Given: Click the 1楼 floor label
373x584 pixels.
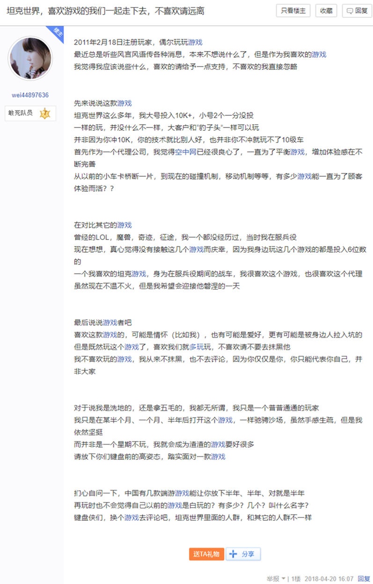Looking at the screenshot, I should point(296,579).
